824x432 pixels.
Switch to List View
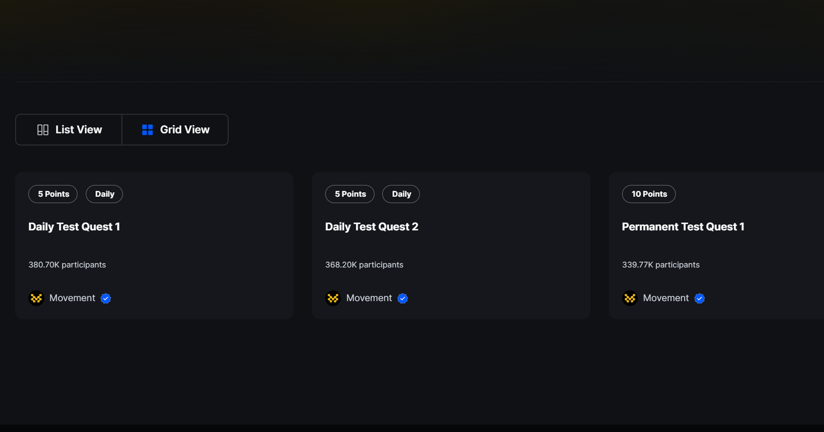tap(69, 129)
